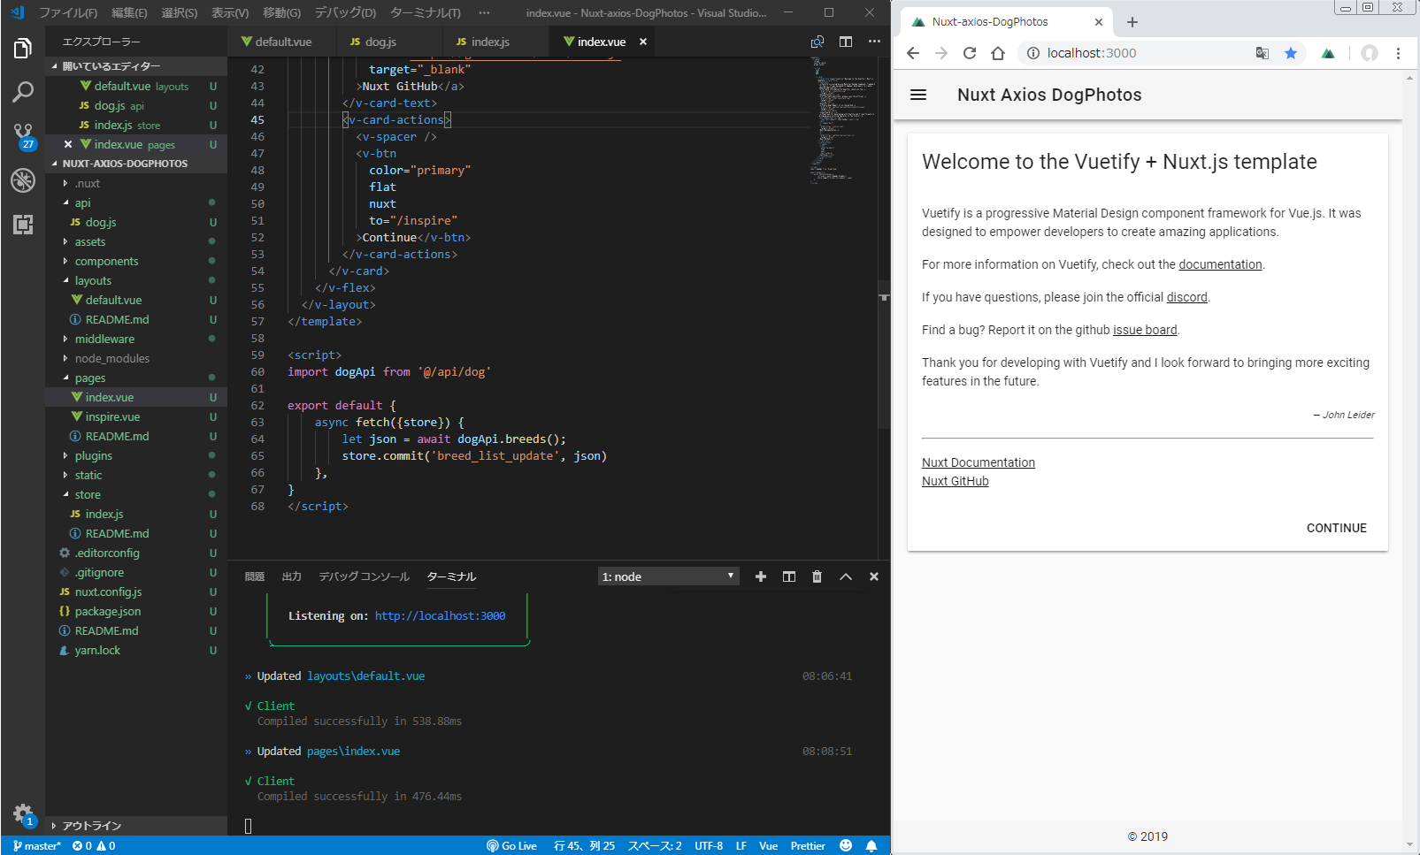Maximize terminal panel with up chevron
1420x855 pixels.
pyautogui.click(x=846, y=576)
